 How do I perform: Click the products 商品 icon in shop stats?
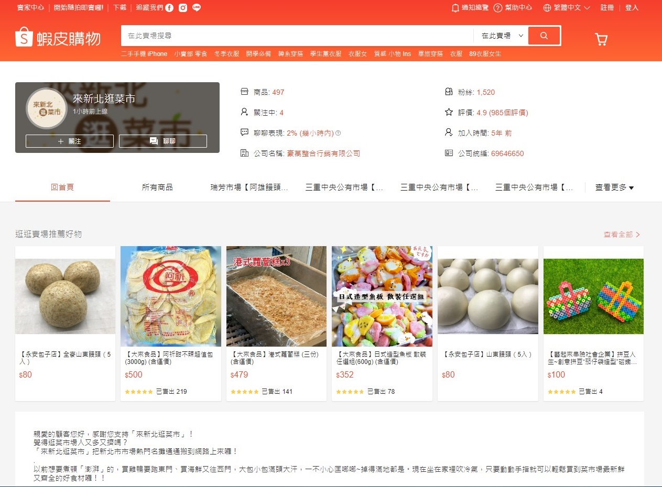[244, 92]
